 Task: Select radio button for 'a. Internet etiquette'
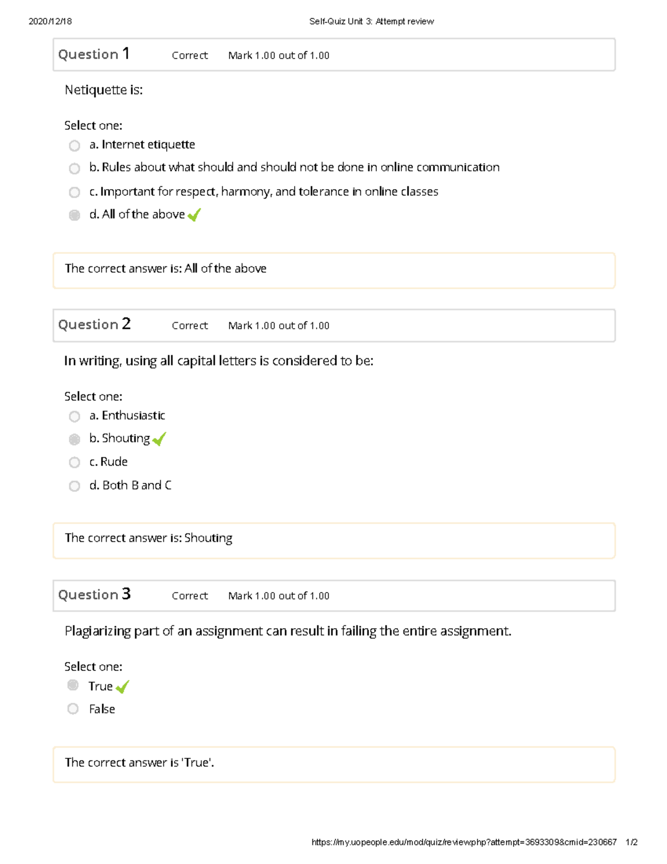pos(74,145)
